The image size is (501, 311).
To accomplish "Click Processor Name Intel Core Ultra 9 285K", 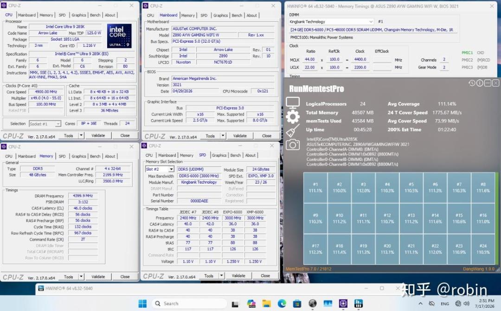I will click(65, 26).
